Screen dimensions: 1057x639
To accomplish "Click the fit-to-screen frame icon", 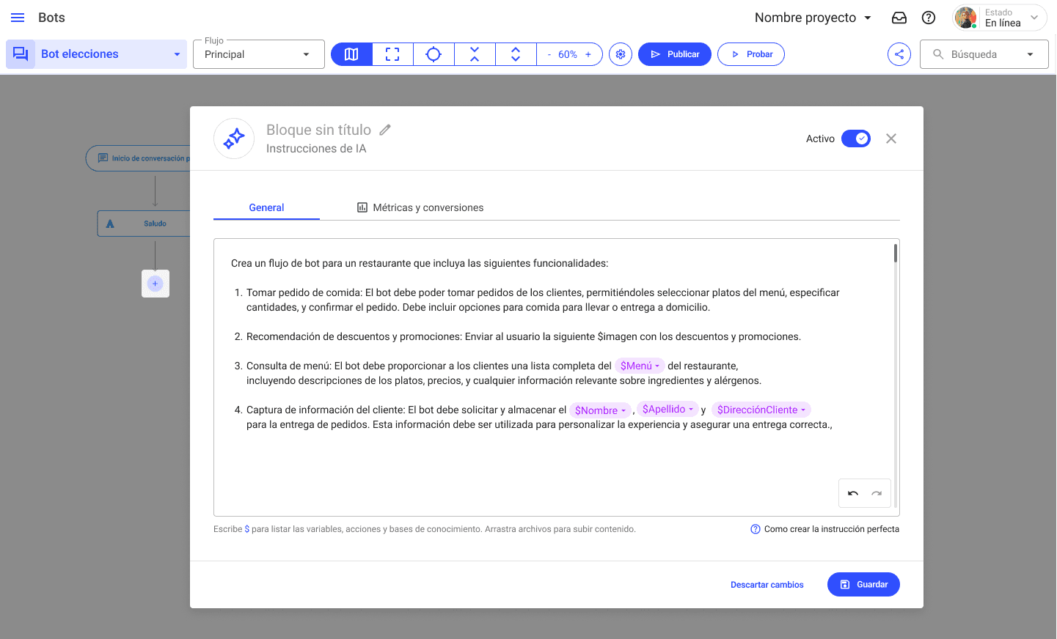I will pos(392,54).
